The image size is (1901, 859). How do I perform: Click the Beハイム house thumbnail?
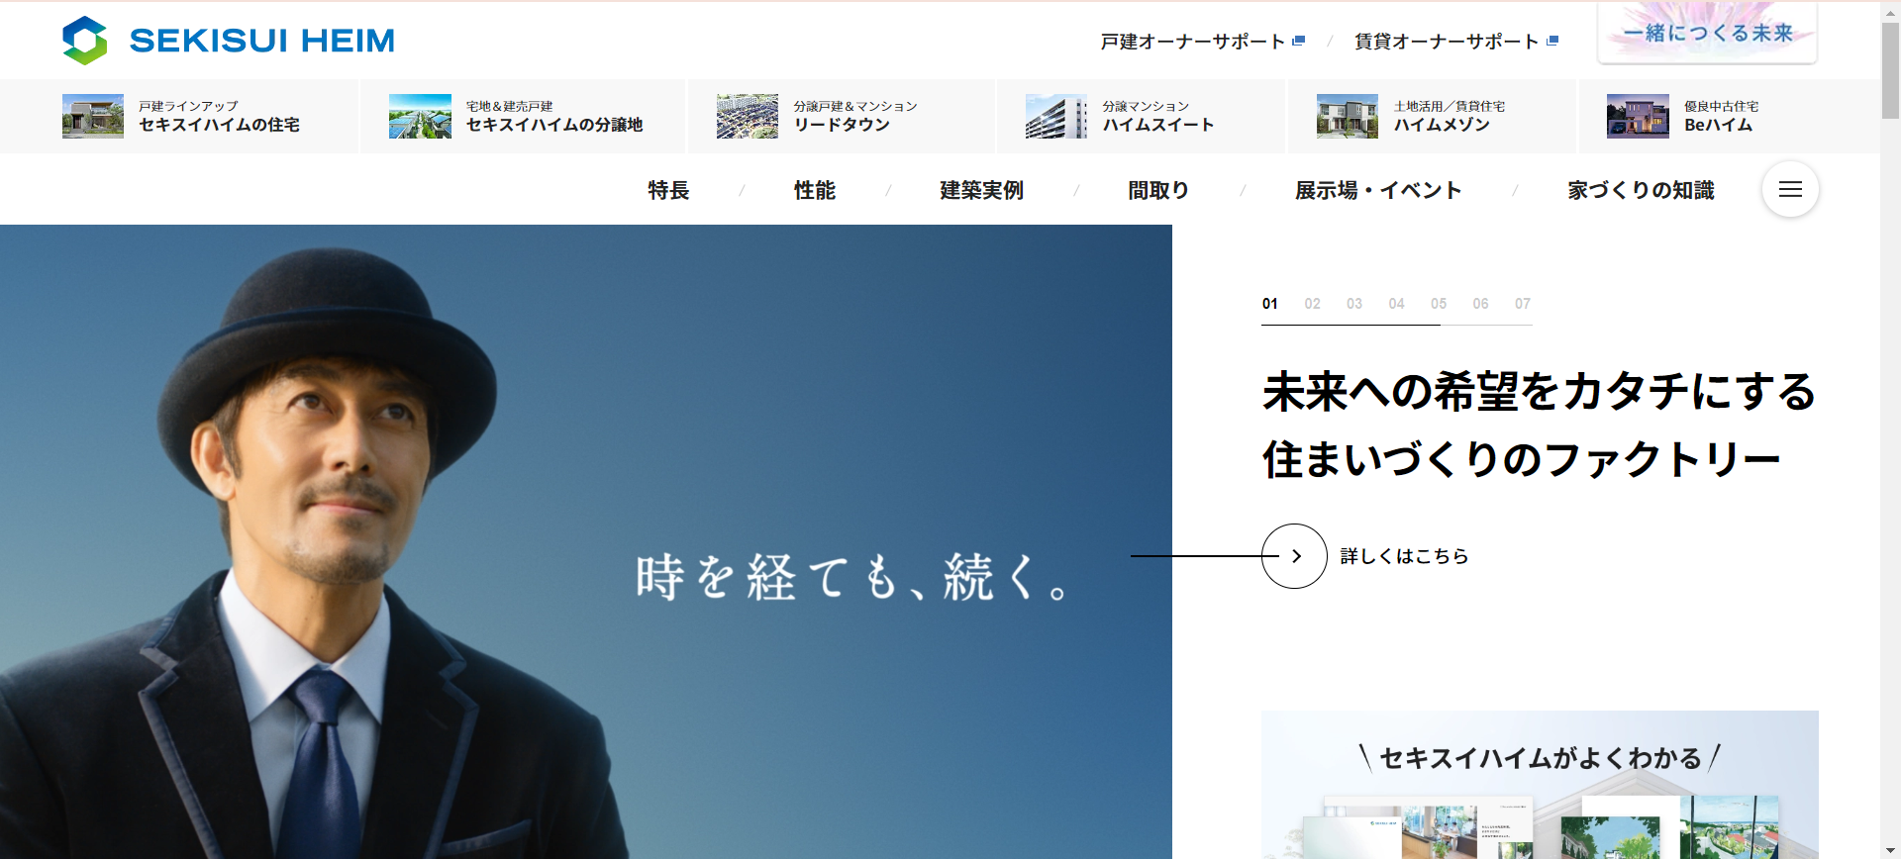pyautogui.click(x=1638, y=117)
